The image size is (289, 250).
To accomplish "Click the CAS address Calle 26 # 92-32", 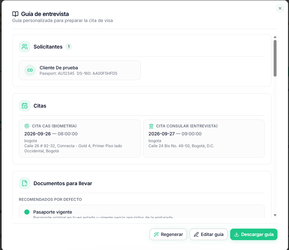I will tap(73, 148).
